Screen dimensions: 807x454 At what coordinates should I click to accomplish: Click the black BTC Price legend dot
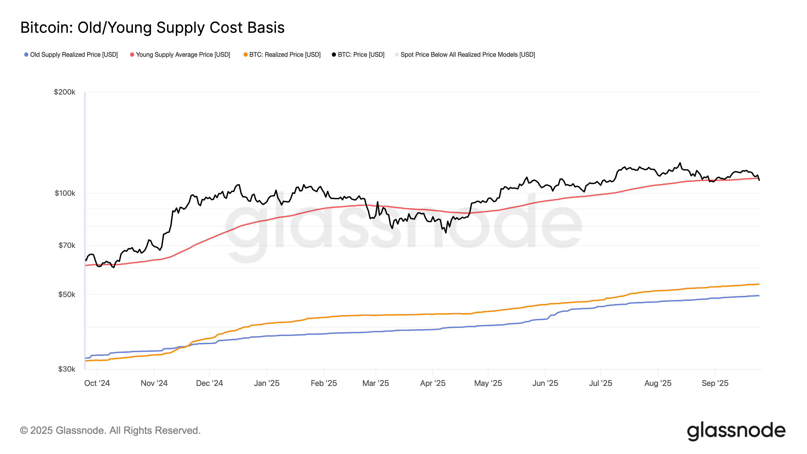[334, 54]
